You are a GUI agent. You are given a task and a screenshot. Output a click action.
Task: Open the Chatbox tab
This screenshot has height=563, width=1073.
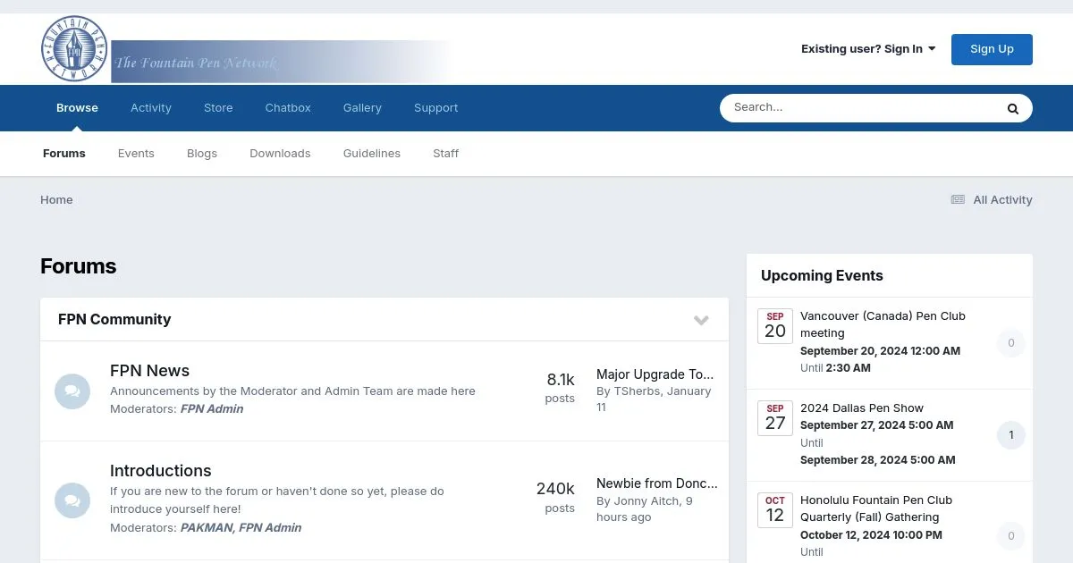coord(288,108)
